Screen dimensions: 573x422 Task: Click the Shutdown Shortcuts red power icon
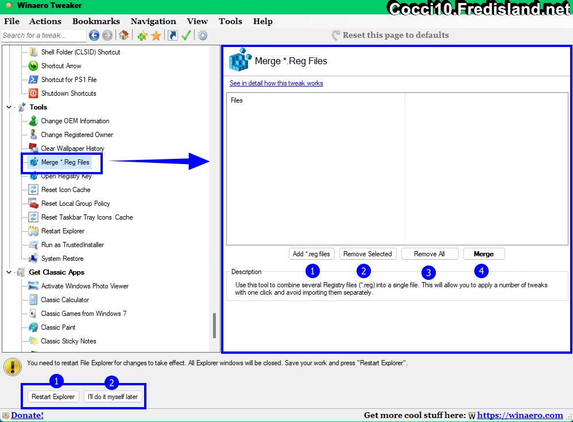[x=33, y=93]
